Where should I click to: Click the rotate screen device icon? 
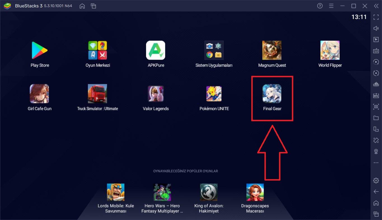click(376, 129)
